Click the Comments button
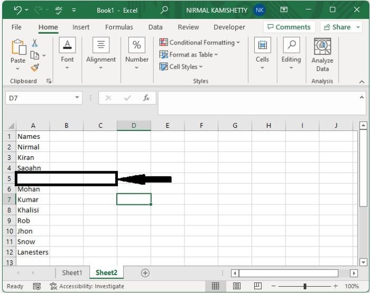 (289, 27)
